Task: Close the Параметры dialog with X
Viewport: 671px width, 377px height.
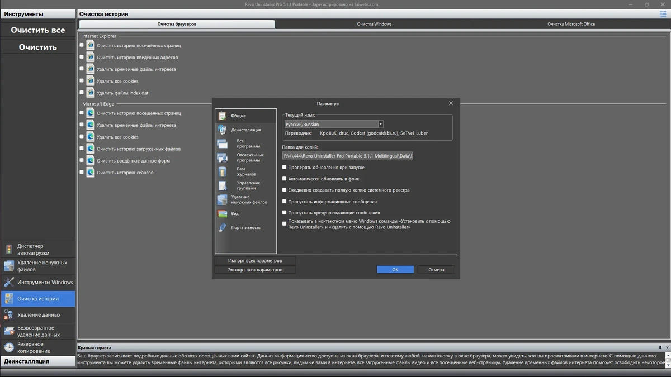Action: click(451, 103)
